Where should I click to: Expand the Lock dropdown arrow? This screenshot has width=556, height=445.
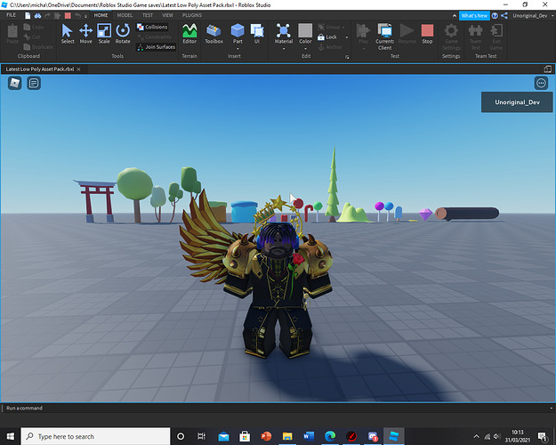click(347, 37)
